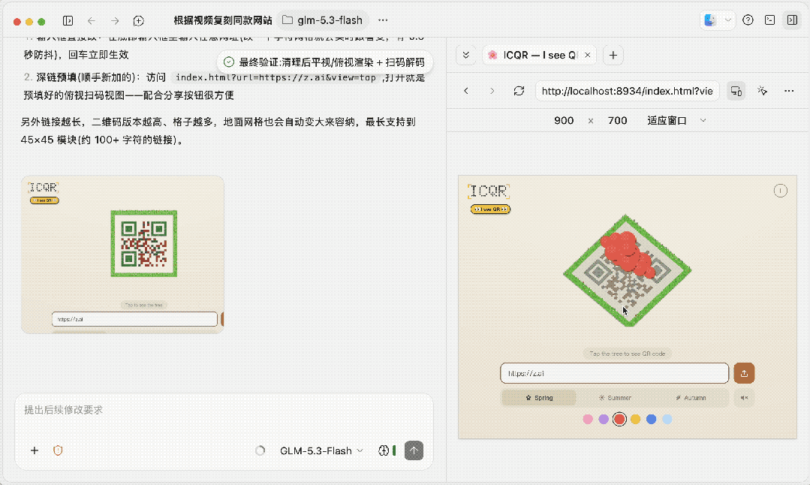Toggle the brain thinking mode icon

coord(384,450)
